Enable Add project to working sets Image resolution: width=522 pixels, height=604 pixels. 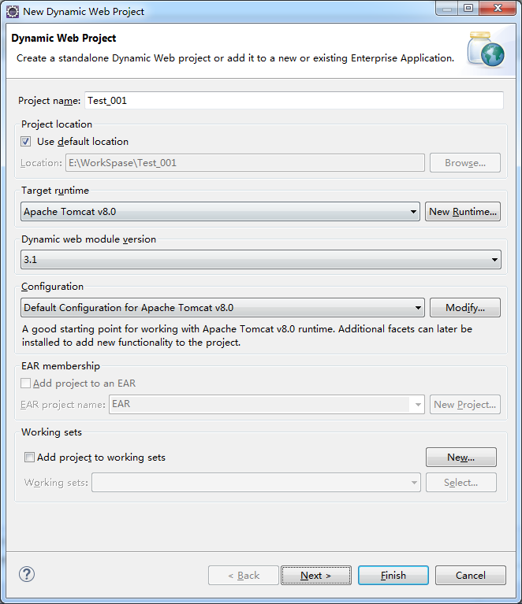click(x=29, y=458)
